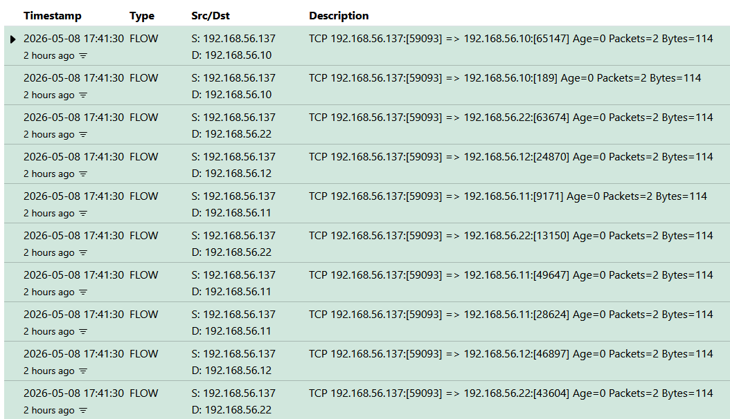Select D: 192.168.56.12 in port 46897 row

[231, 371]
